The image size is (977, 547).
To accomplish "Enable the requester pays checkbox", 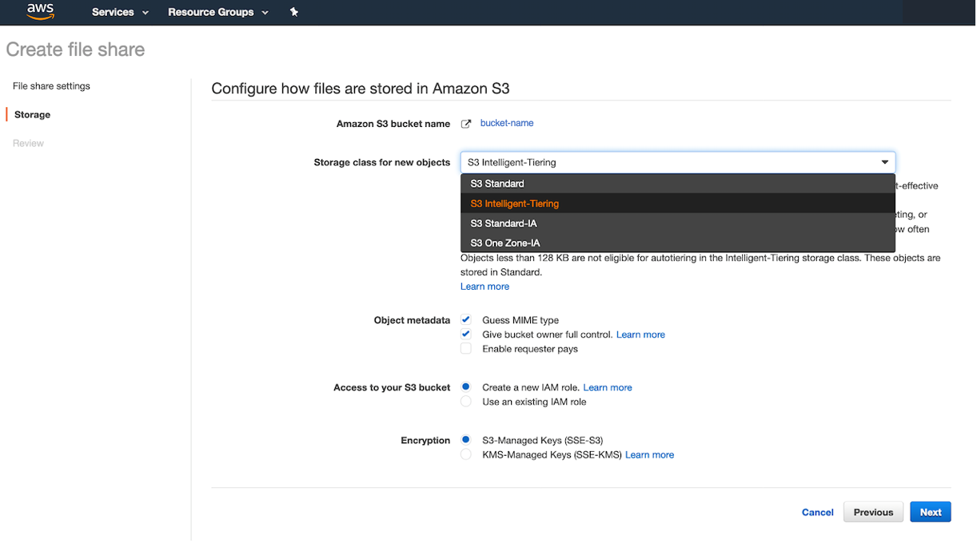I will [x=466, y=348].
